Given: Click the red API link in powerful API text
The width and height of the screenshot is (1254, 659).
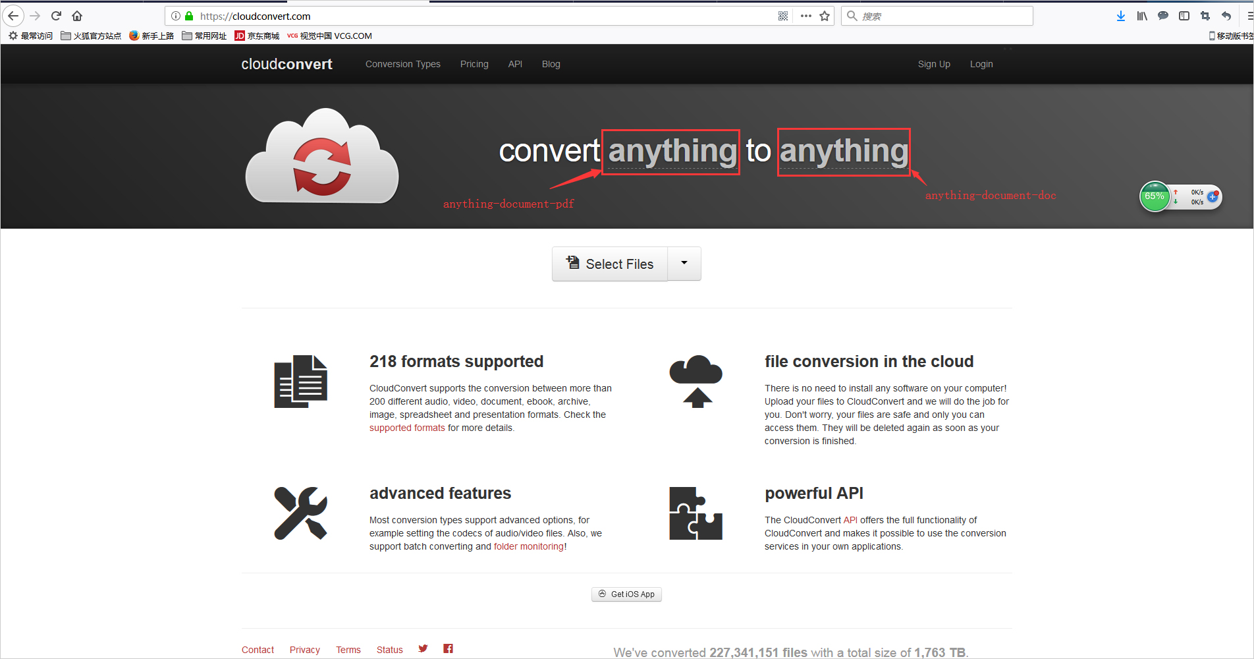Looking at the screenshot, I should [x=850, y=520].
